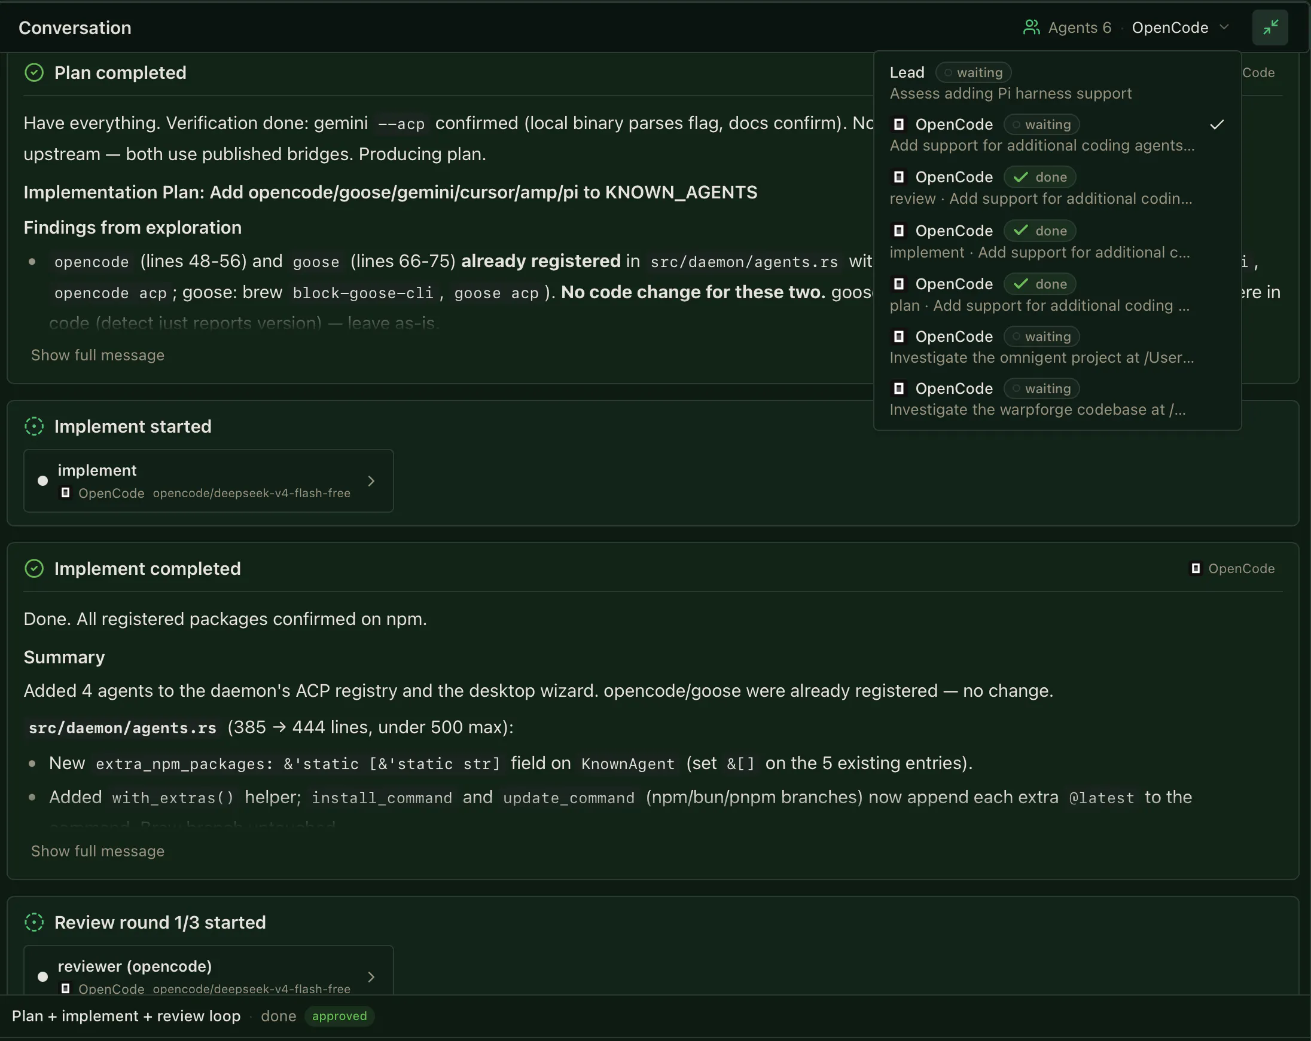
Task: Click the OpenCode logo icon on the review agent row
Action: coord(898,177)
